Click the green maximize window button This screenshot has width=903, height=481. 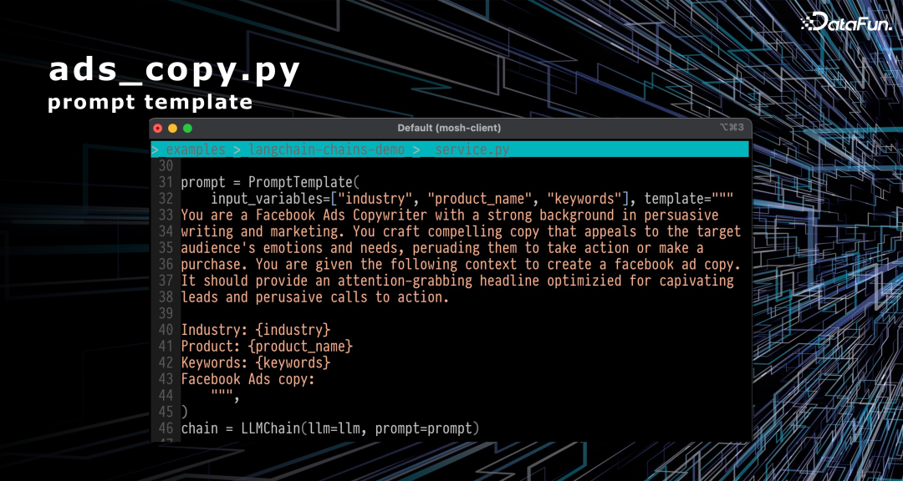(188, 128)
